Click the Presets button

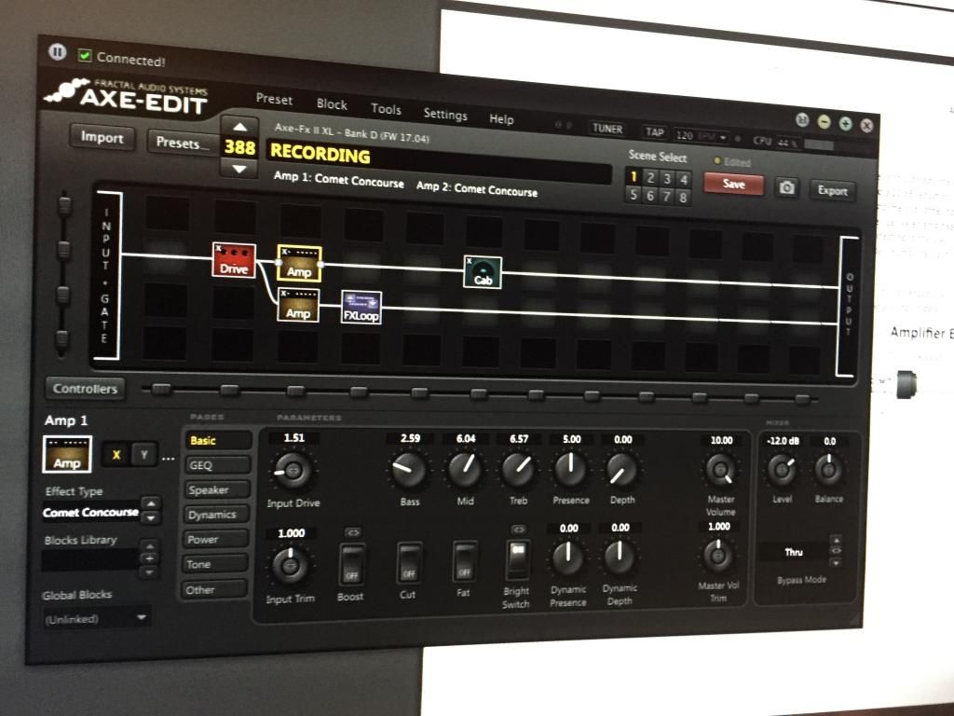click(x=183, y=143)
